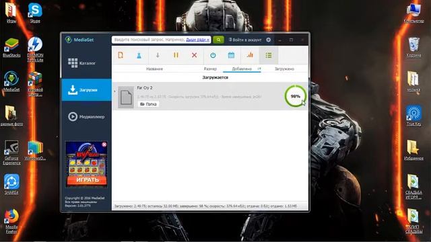This screenshot has height=242, width=431.
Task: Click the ИГРАТЬ ad button
Action: tap(87, 180)
